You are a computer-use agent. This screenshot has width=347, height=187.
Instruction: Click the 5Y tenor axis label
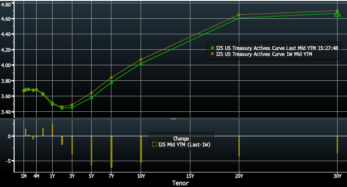click(x=91, y=176)
